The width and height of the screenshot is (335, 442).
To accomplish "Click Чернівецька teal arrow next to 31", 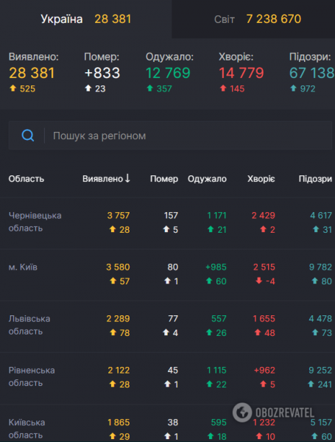I will (316, 229).
